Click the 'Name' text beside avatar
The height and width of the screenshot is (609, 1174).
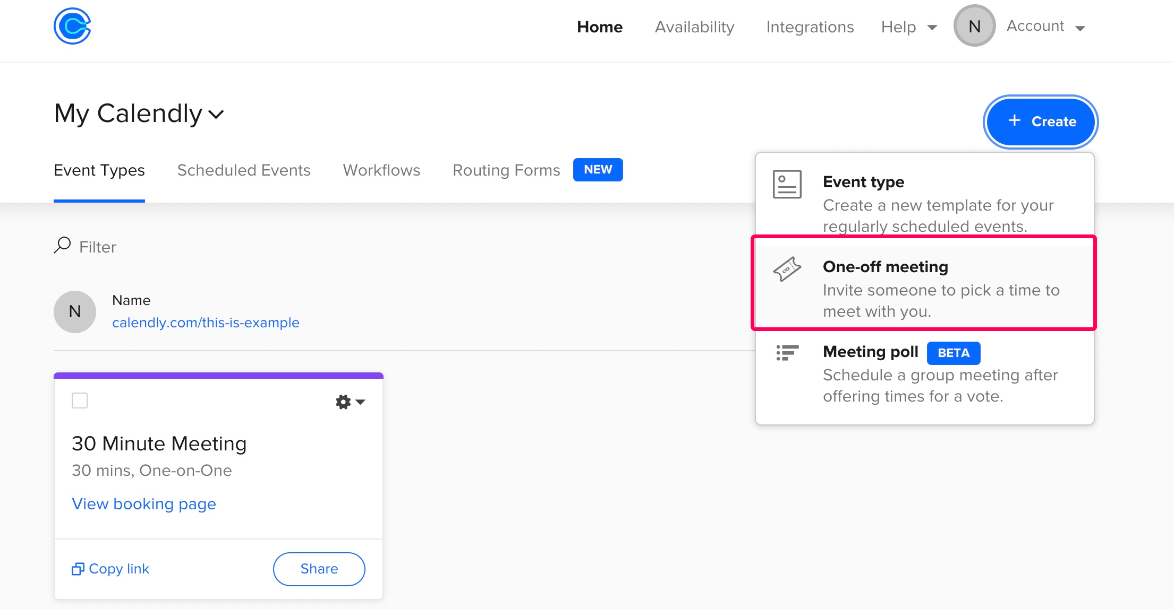pos(131,300)
